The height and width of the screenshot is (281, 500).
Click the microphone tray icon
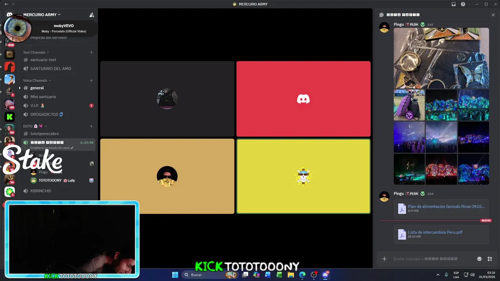click(446, 275)
